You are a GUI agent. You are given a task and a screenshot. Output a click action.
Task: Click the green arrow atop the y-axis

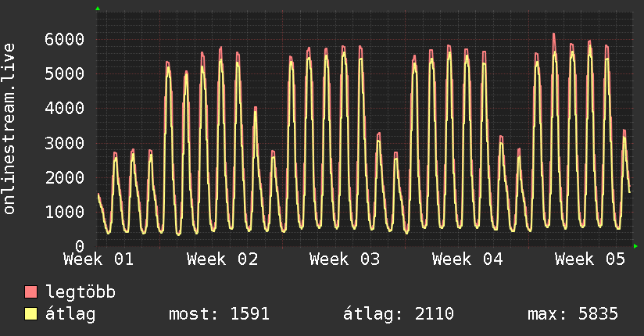[97, 9]
